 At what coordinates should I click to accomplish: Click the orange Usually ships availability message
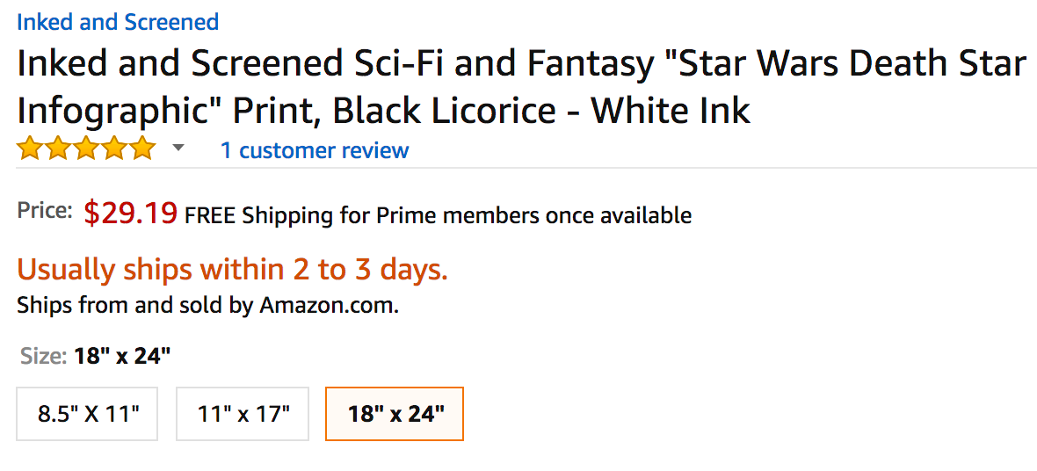click(232, 270)
